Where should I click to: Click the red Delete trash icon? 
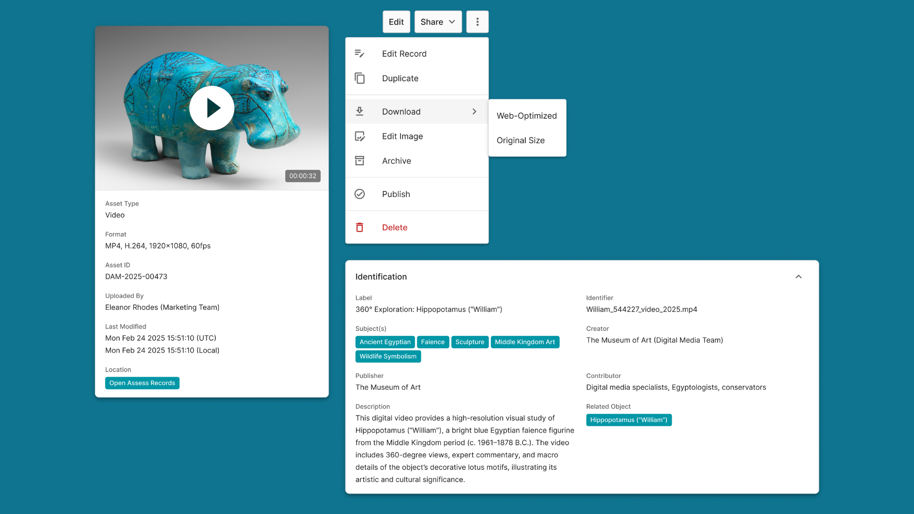tap(359, 227)
